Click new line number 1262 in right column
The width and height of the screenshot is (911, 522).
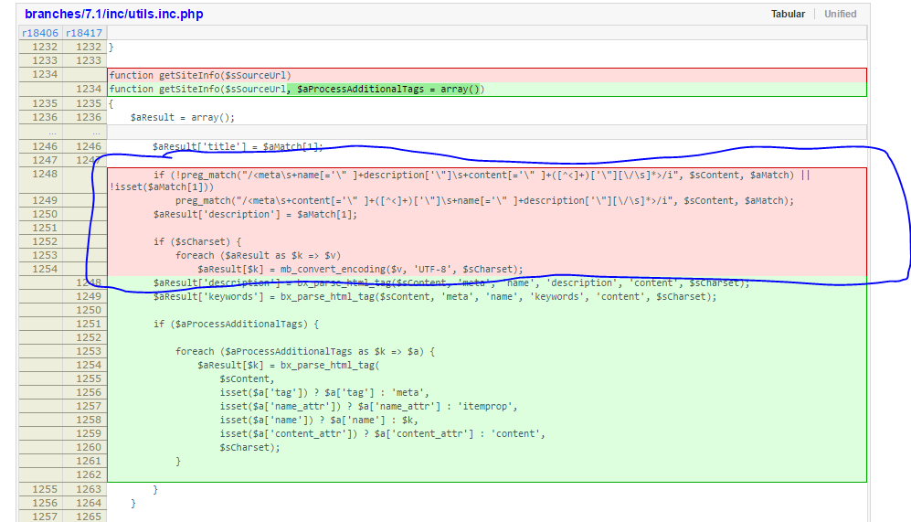click(x=89, y=474)
